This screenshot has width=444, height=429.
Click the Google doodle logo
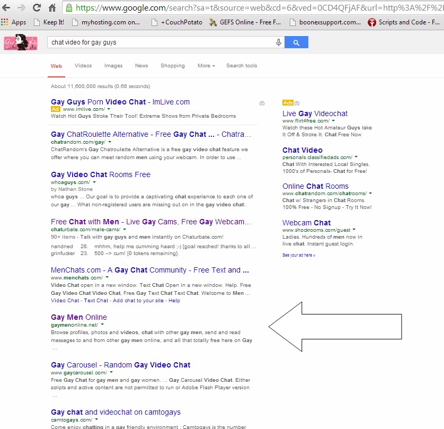click(x=20, y=42)
